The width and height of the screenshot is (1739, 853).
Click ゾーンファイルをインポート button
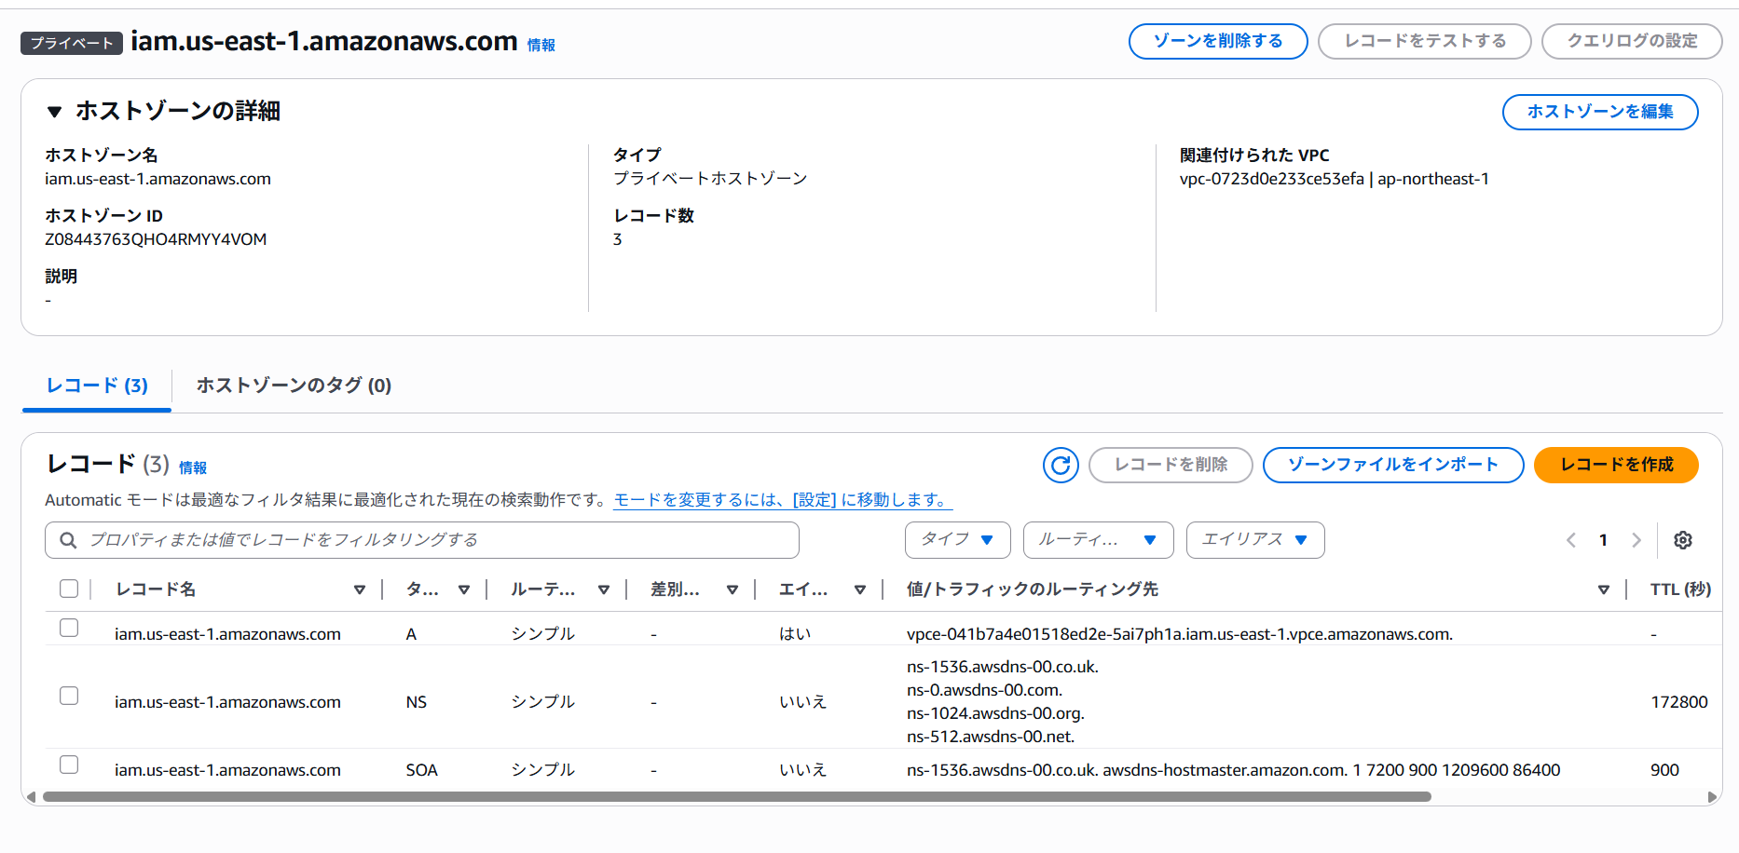click(1393, 465)
